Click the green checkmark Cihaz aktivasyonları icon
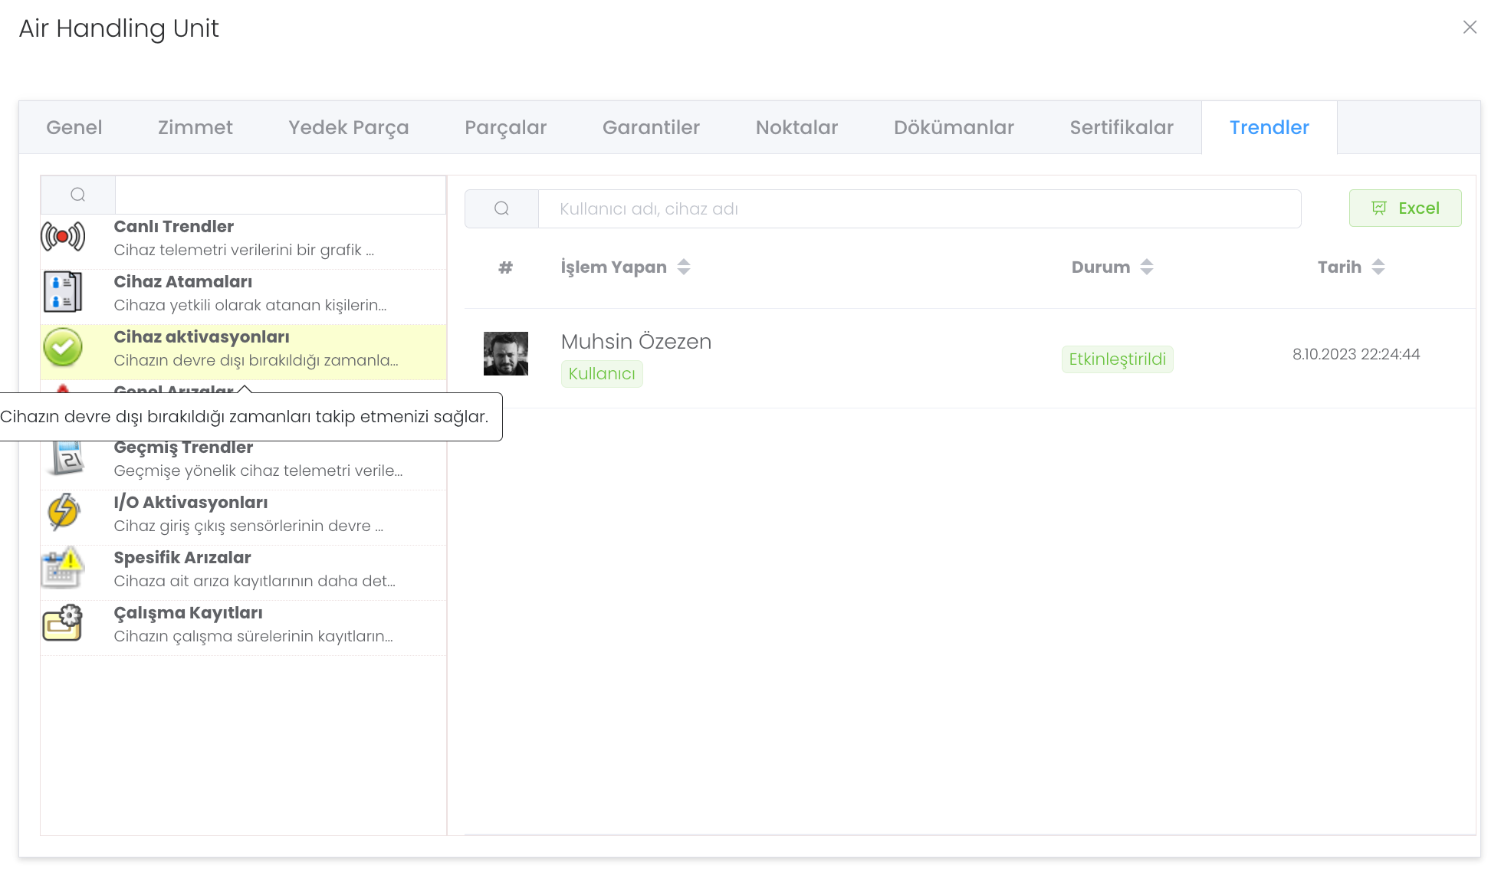 [x=63, y=347]
